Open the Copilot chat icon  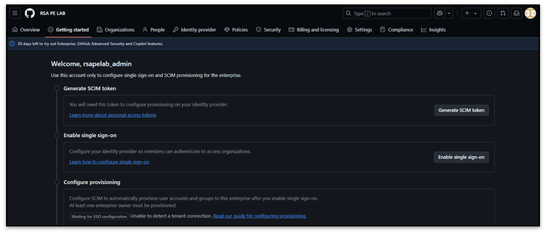pyautogui.click(x=440, y=13)
